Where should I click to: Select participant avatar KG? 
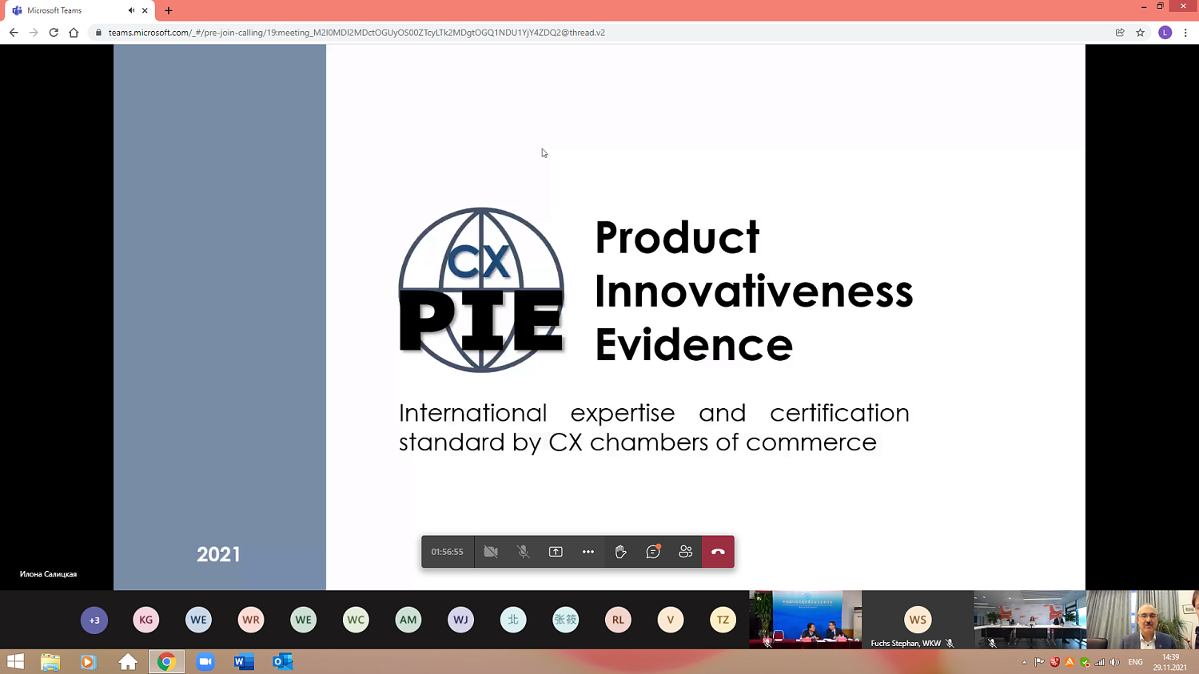point(146,620)
